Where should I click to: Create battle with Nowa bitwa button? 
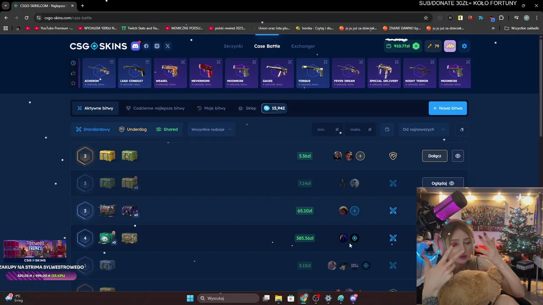pyautogui.click(x=448, y=108)
